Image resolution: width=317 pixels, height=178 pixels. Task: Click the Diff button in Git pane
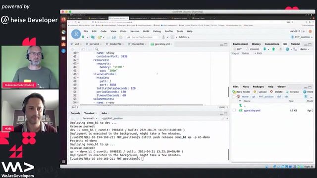238,49
